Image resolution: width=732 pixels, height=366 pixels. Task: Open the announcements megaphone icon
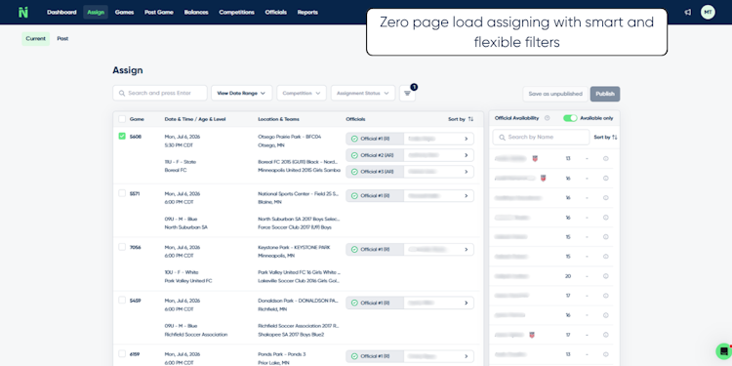[688, 12]
